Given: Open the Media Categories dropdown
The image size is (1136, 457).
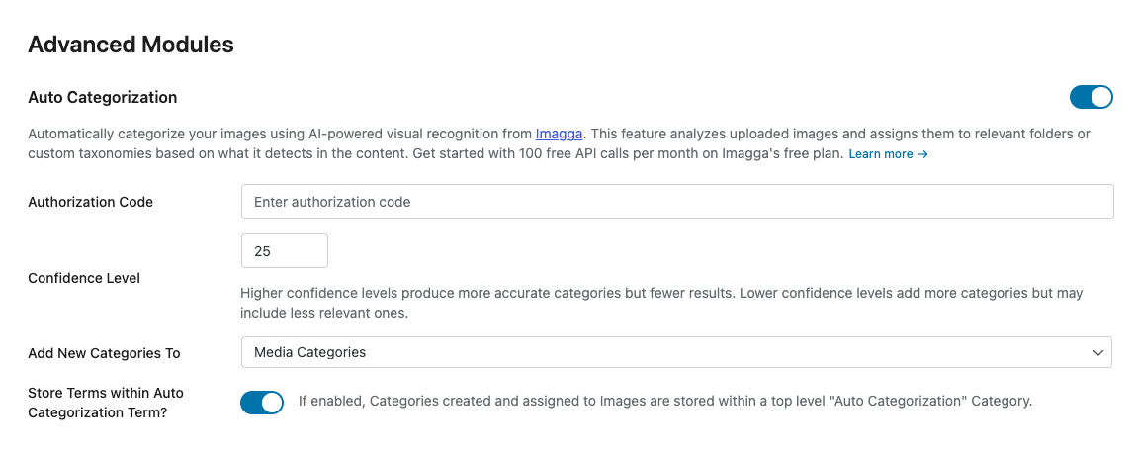Looking at the screenshot, I should coord(676,352).
